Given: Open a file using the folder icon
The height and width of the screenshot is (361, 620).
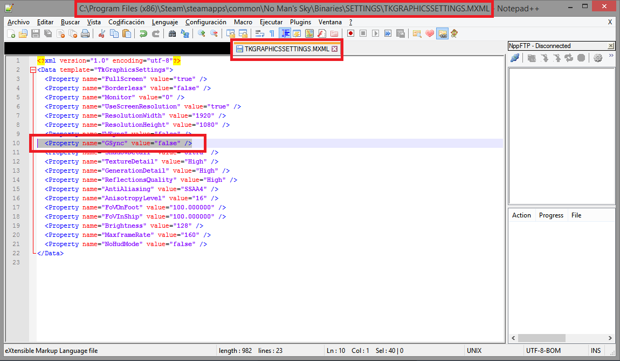Looking at the screenshot, I should click(23, 33).
